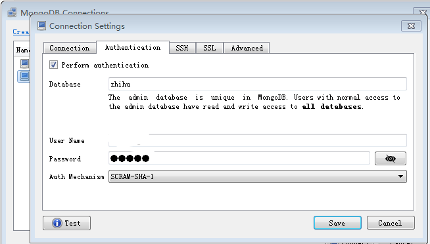Image resolution: width=430 pixels, height=244 pixels.
Task: Click into the Password field
Action: 239,158
